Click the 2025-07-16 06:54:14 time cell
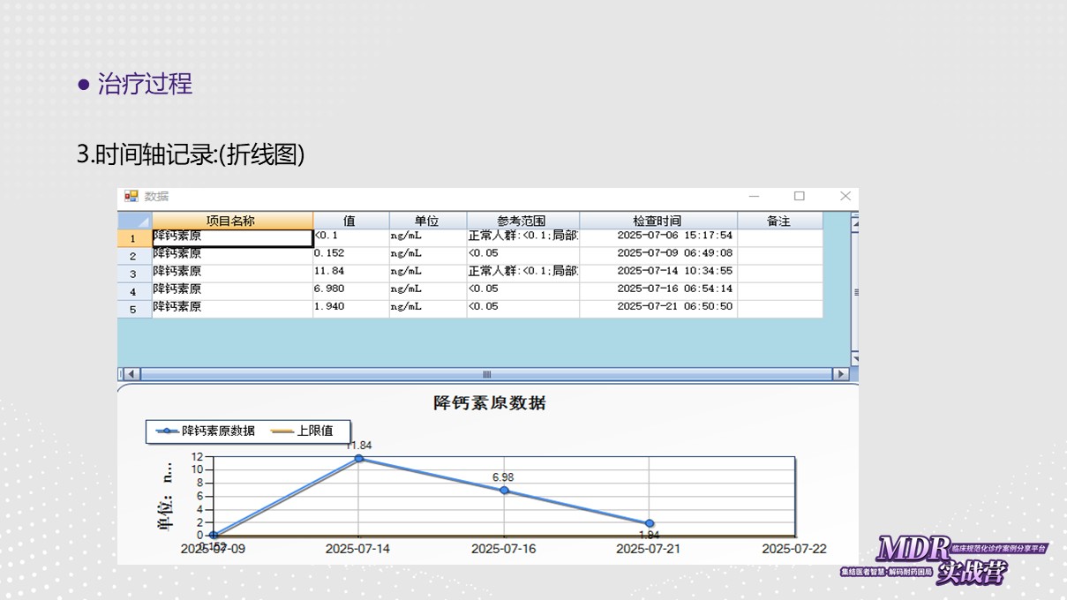This screenshot has width=1067, height=600. [657, 289]
